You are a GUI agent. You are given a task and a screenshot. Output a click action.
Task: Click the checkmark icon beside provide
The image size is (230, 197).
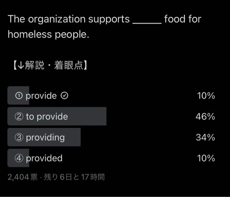(x=64, y=96)
